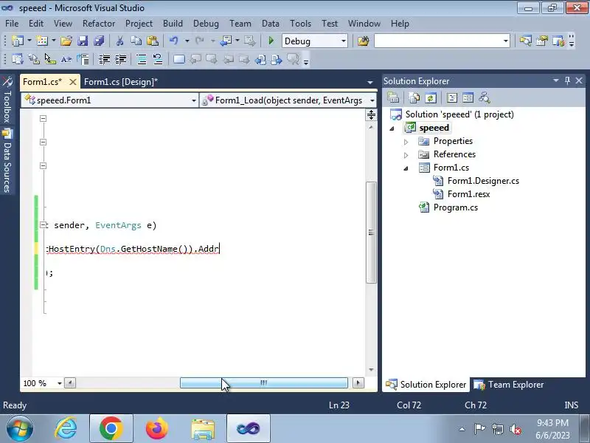Open the active files tab list dropdown
Viewport: 590px width, 443px height.
pyautogui.click(x=370, y=82)
